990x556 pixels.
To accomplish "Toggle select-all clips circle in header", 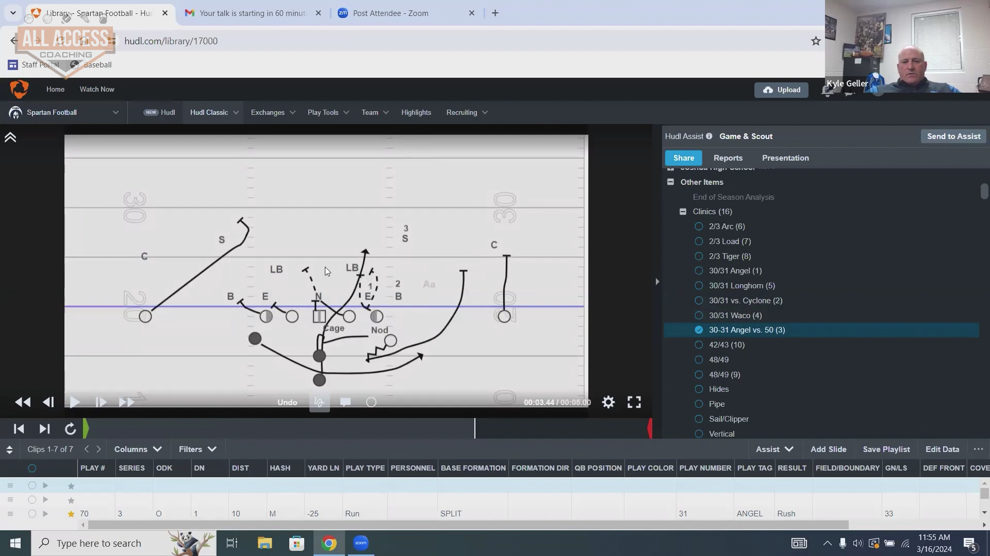I will click(32, 468).
